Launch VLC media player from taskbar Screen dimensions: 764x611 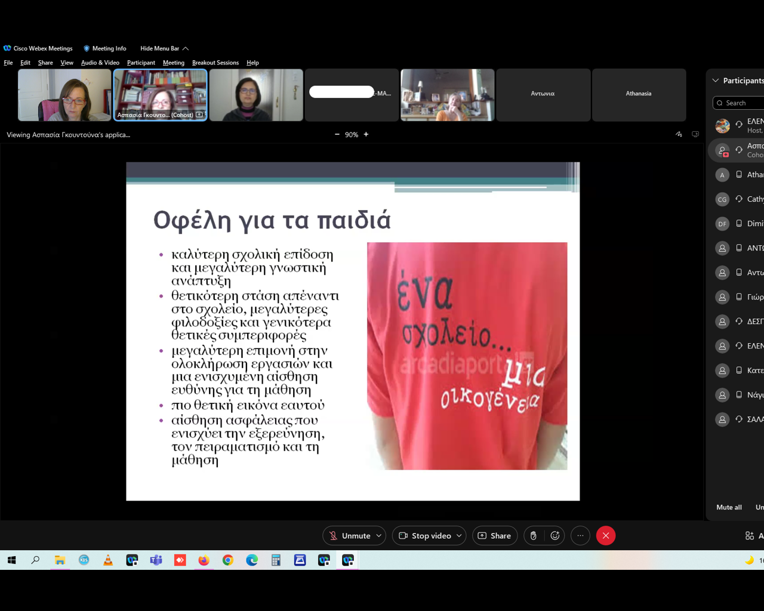[108, 560]
